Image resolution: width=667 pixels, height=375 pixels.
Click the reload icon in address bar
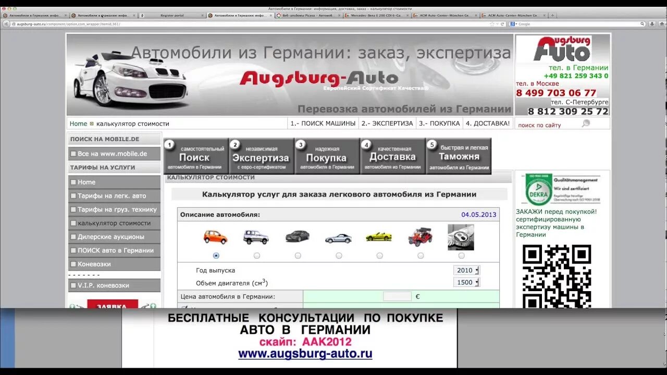(x=502, y=24)
